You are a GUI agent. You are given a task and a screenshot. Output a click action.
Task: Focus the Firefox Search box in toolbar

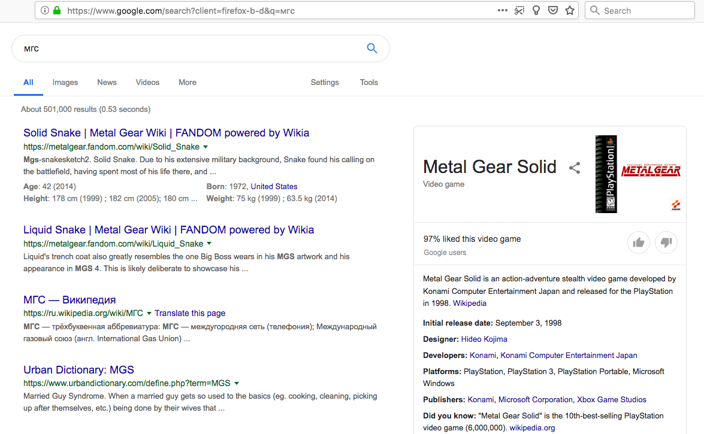click(640, 10)
